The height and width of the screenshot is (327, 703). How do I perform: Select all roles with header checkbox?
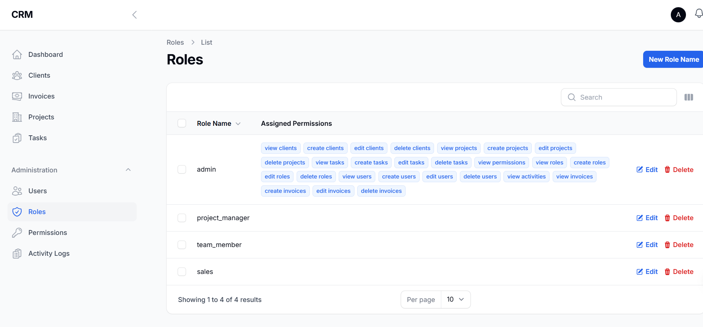[182, 124]
